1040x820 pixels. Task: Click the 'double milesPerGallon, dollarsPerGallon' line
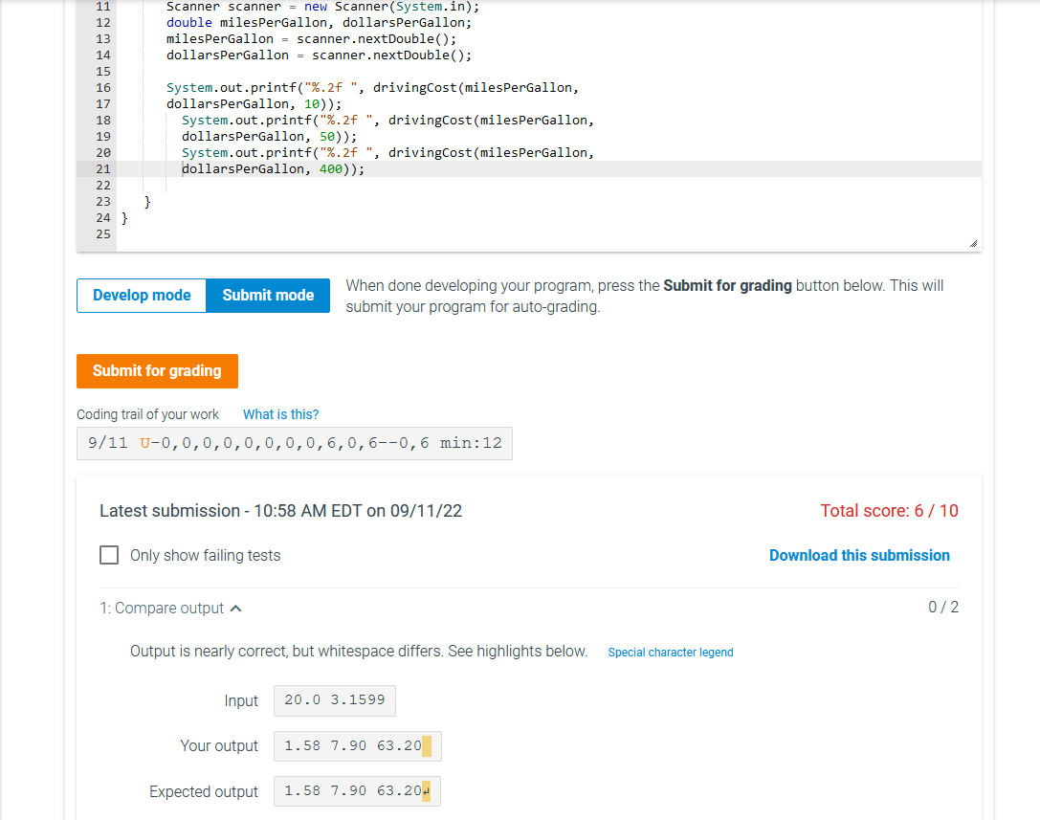point(319,23)
